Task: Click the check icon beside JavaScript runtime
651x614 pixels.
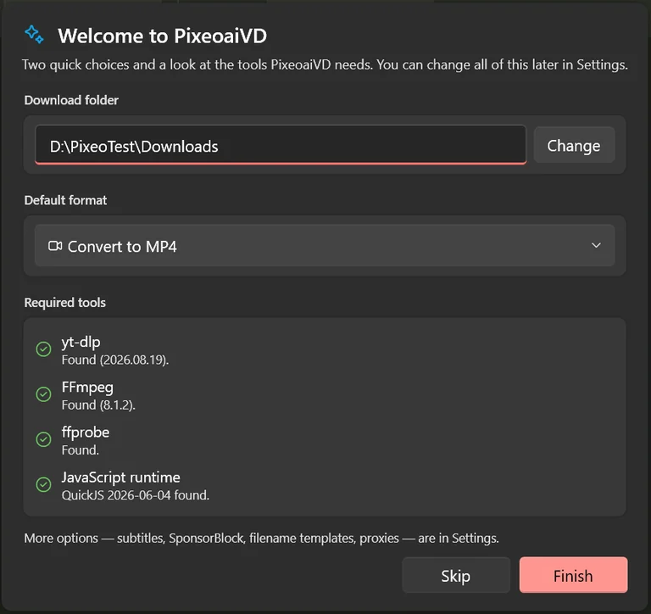Action: [x=43, y=484]
